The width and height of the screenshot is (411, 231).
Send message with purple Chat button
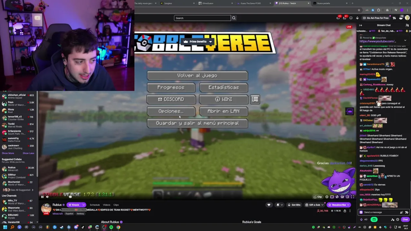point(405,219)
